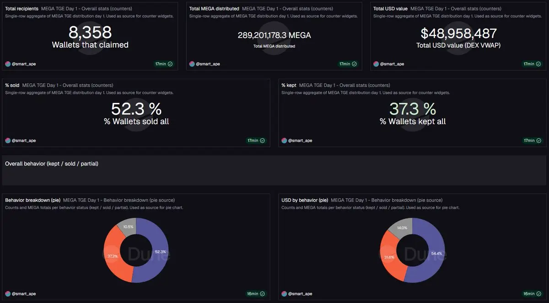Click the 16min status badge in USD by behavior
This screenshot has width=549, height=303.
click(x=532, y=294)
